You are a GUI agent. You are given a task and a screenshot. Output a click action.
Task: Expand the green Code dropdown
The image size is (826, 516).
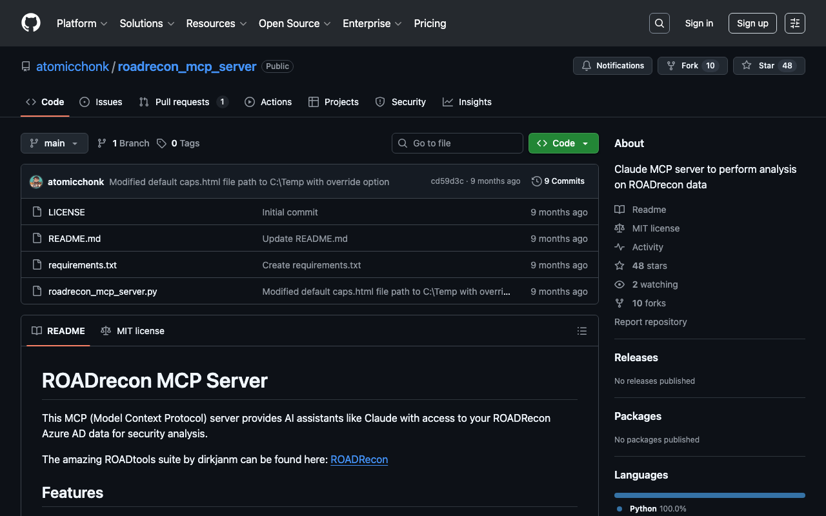tap(563, 143)
